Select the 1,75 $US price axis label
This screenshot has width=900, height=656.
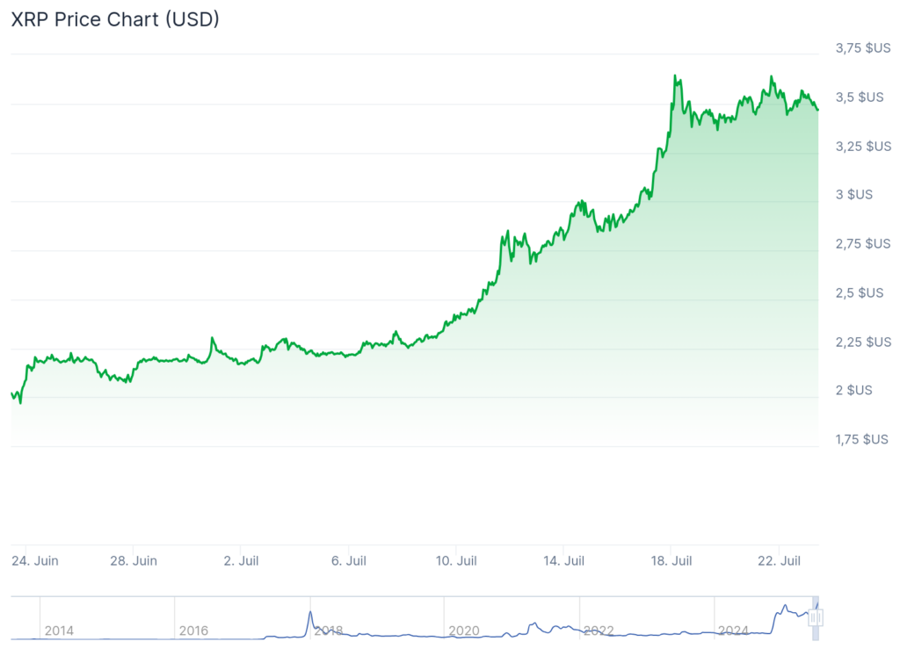[x=862, y=439]
